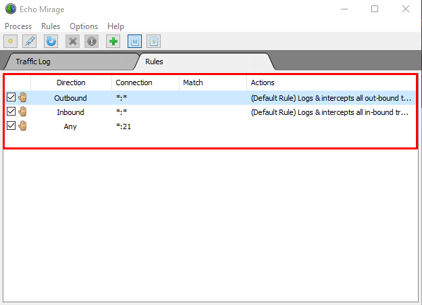Click the yellow star Execute toolbar icon

(11, 41)
